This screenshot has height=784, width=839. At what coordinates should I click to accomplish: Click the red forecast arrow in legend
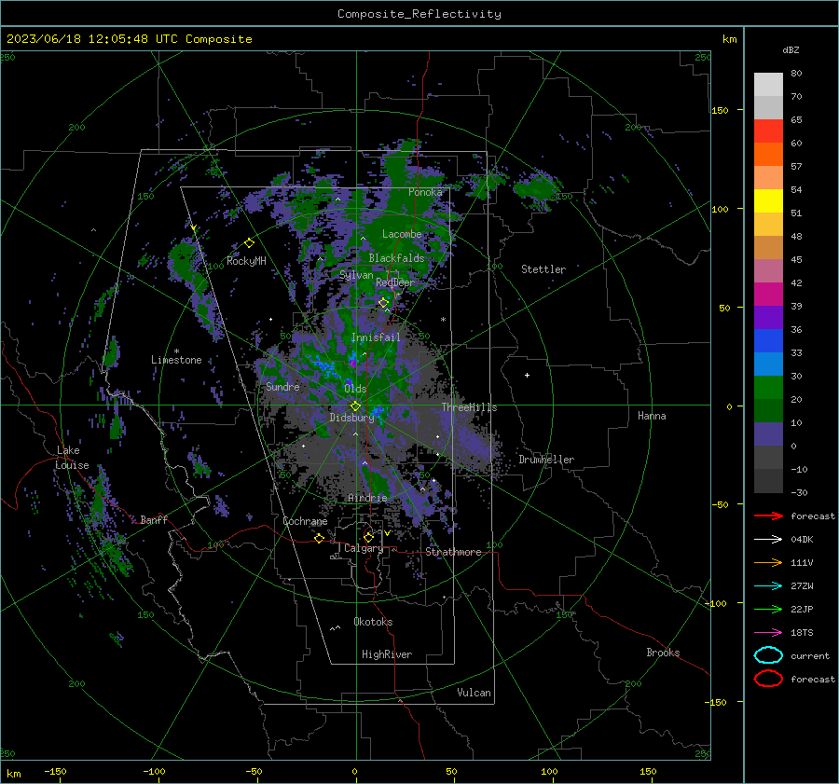pyautogui.click(x=768, y=516)
